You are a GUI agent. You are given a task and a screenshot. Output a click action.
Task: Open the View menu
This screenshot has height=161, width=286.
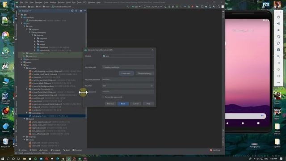coord(32,2)
